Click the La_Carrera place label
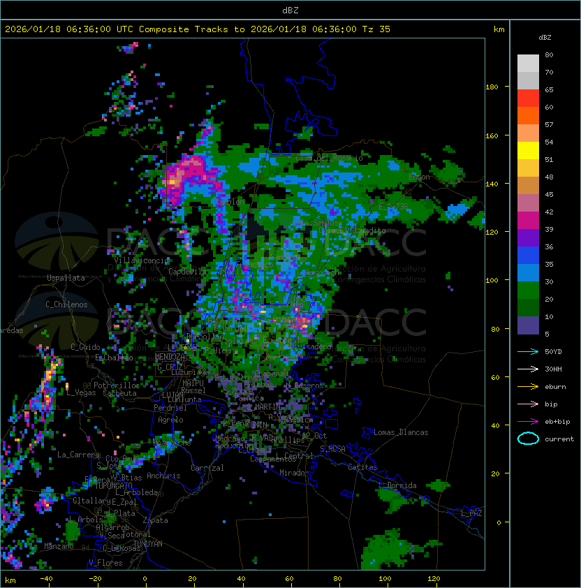 point(78,455)
